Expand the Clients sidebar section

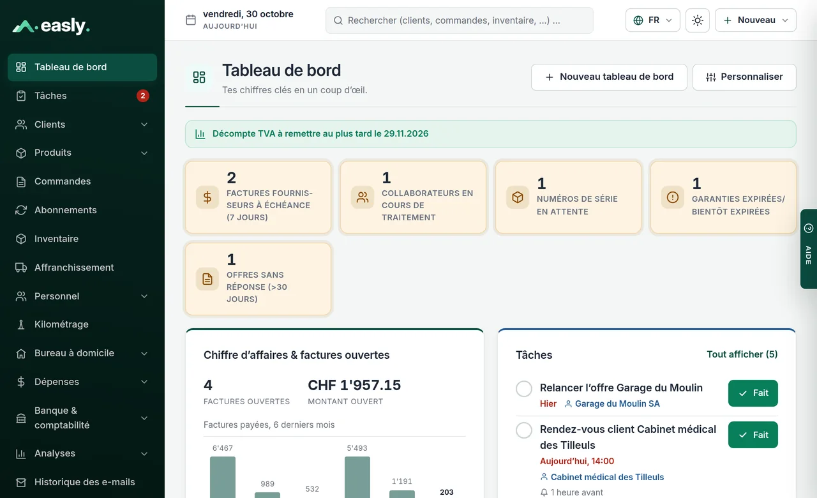click(x=144, y=124)
